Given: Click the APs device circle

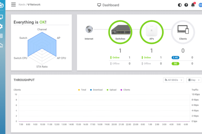Looking at the screenshot, I should 152,32.
